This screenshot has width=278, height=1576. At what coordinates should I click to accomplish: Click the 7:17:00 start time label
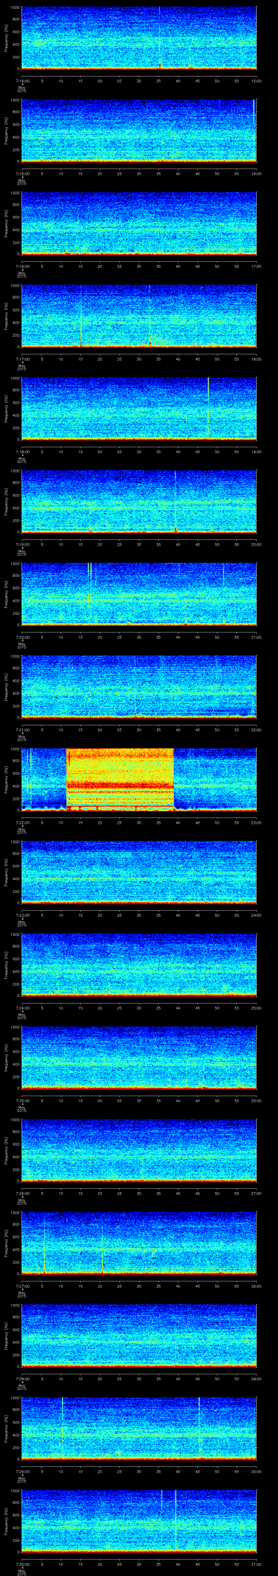point(22,359)
